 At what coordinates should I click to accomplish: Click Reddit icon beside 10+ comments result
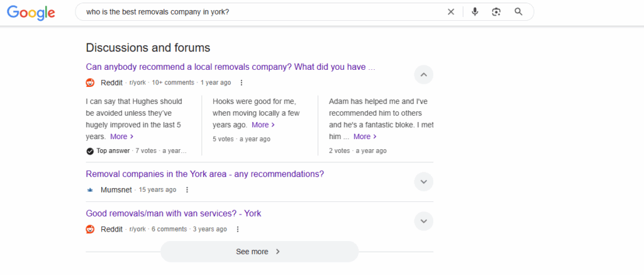click(x=91, y=82)
